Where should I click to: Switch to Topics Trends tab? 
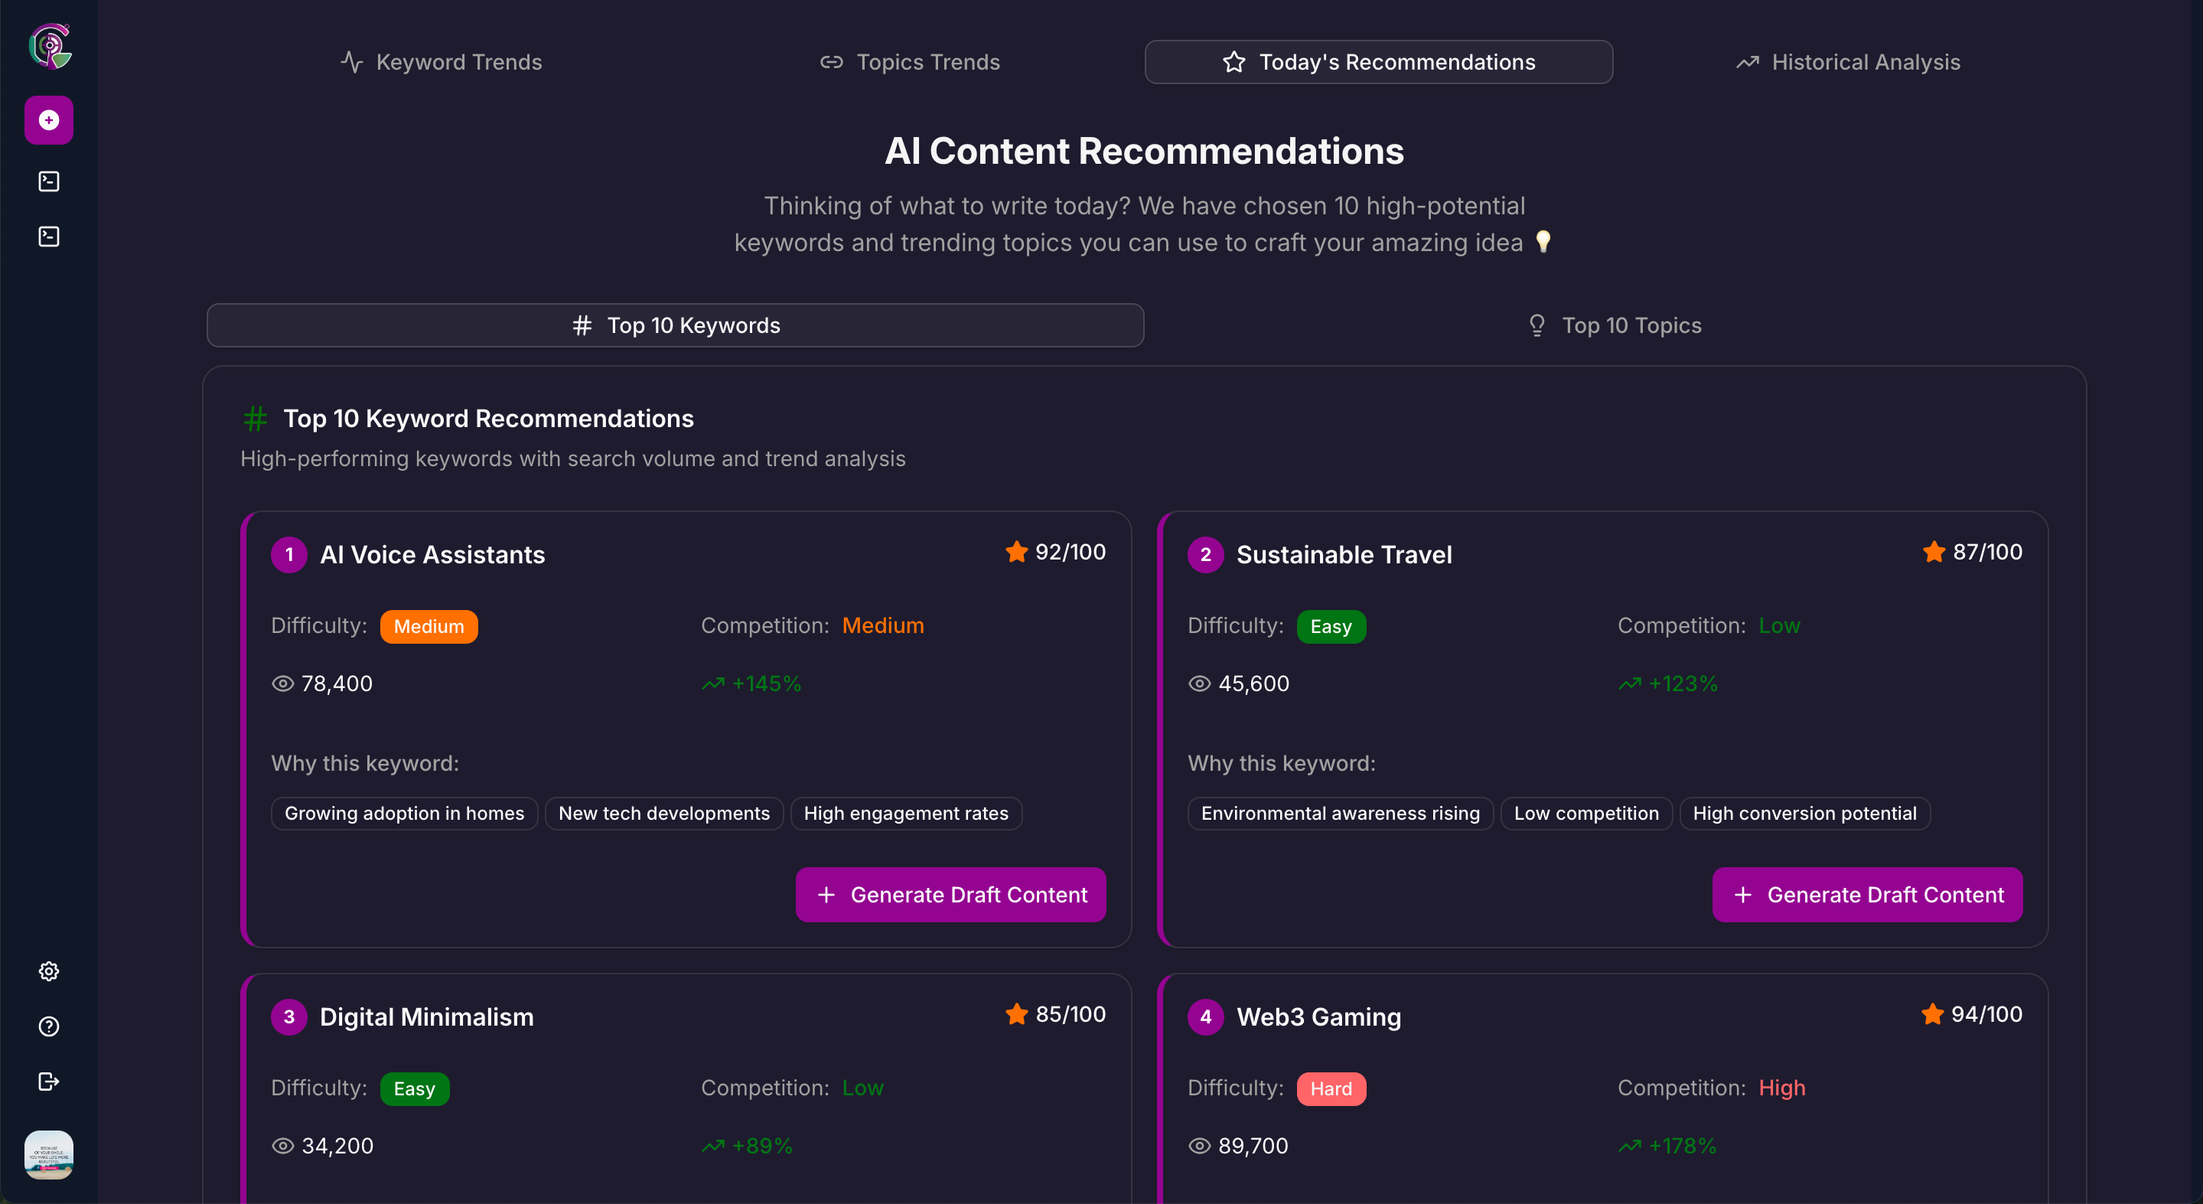(910, 63)
